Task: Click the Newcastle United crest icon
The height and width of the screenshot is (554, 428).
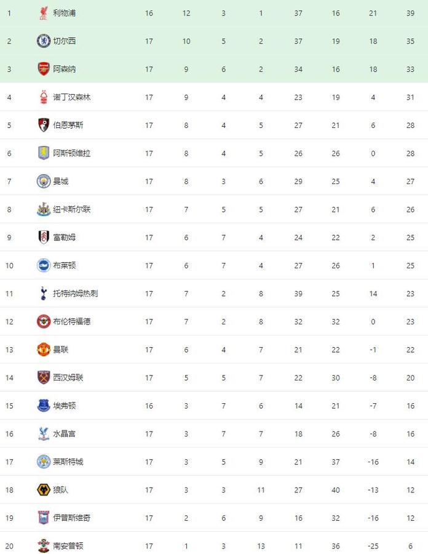Action: (44, 209)
